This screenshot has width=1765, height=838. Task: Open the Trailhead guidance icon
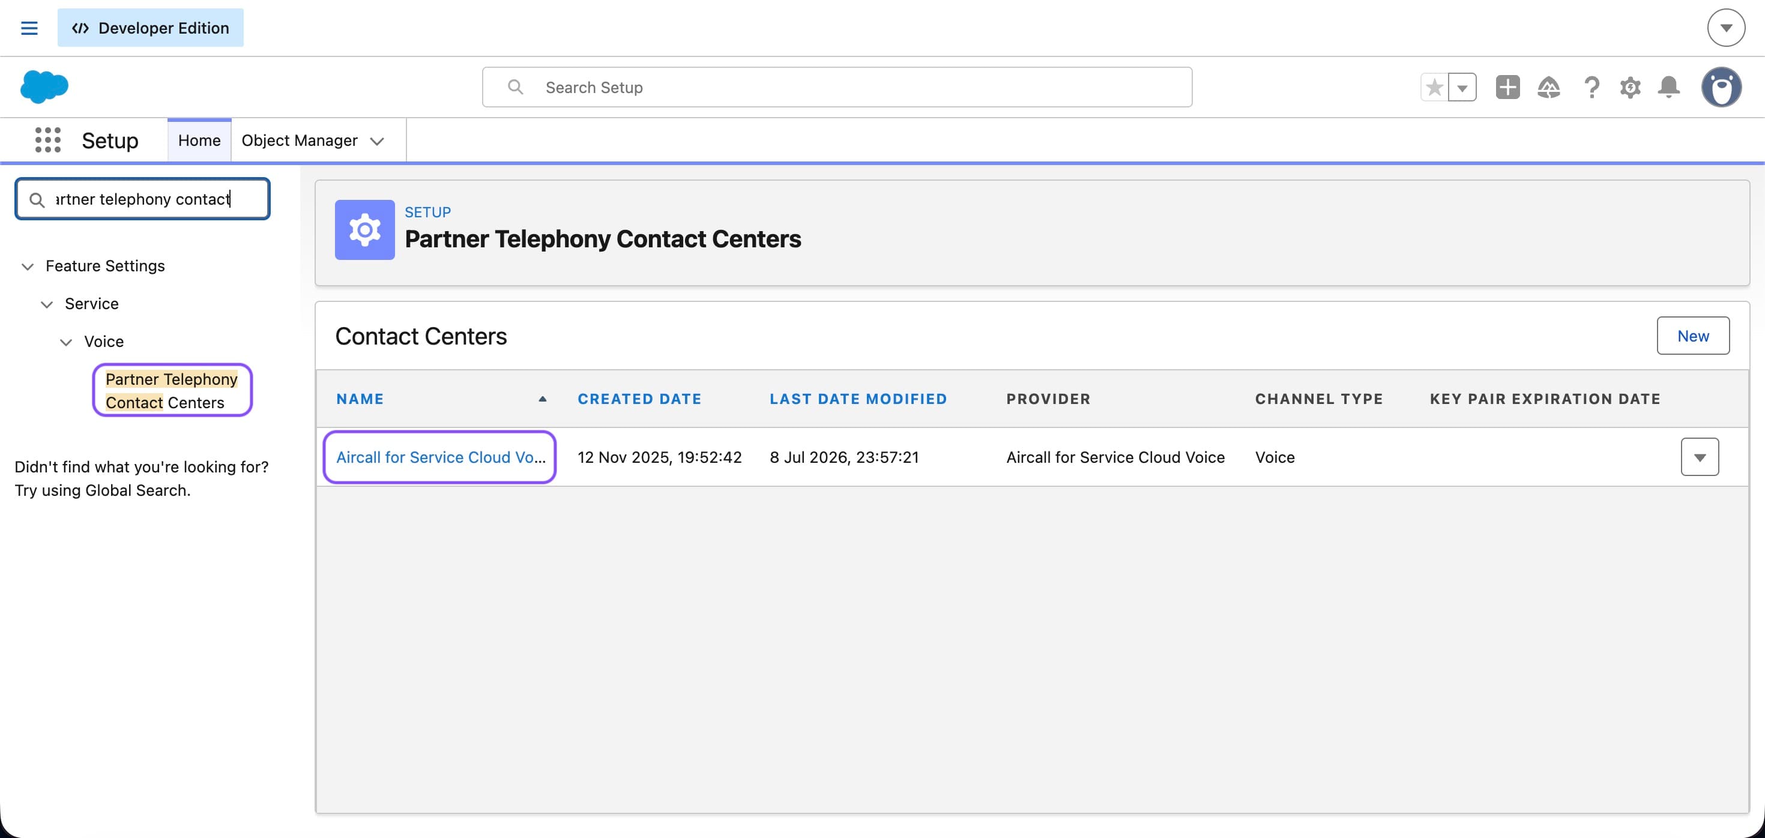coord(1548,87)
